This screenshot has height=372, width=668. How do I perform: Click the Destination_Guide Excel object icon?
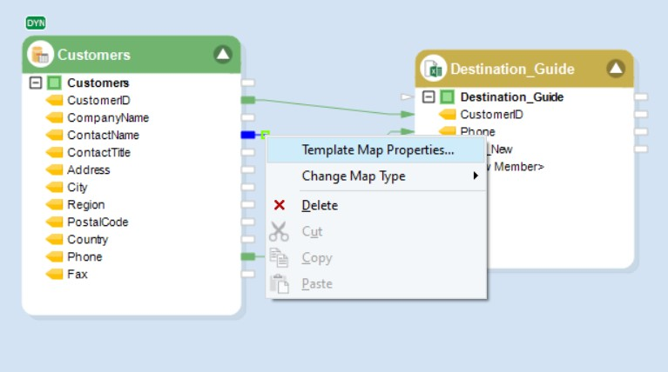pos(433,69)
